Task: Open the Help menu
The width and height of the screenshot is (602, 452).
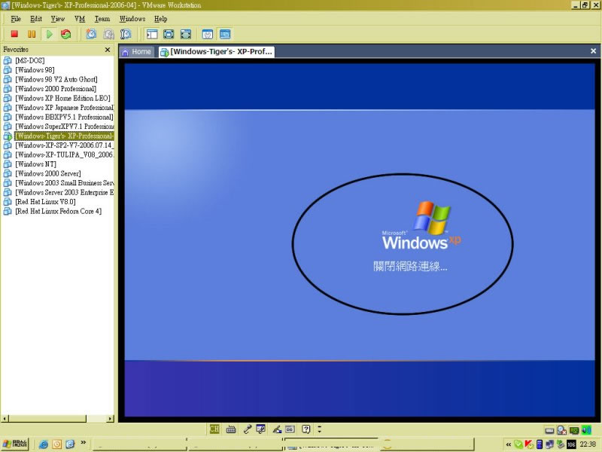Action: [160, 19]
